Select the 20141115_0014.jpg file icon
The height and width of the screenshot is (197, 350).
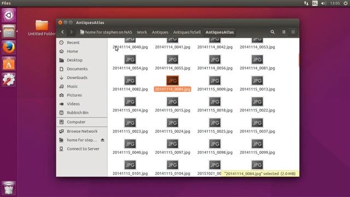point(130,102)
